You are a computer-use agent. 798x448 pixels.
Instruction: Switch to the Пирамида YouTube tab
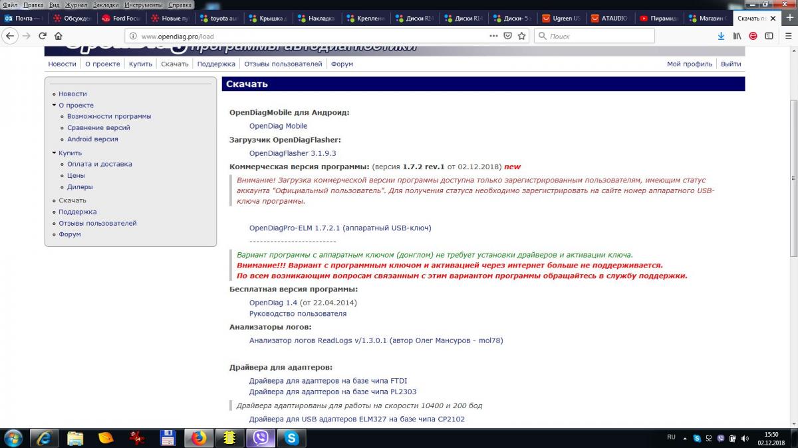(659, 18)
